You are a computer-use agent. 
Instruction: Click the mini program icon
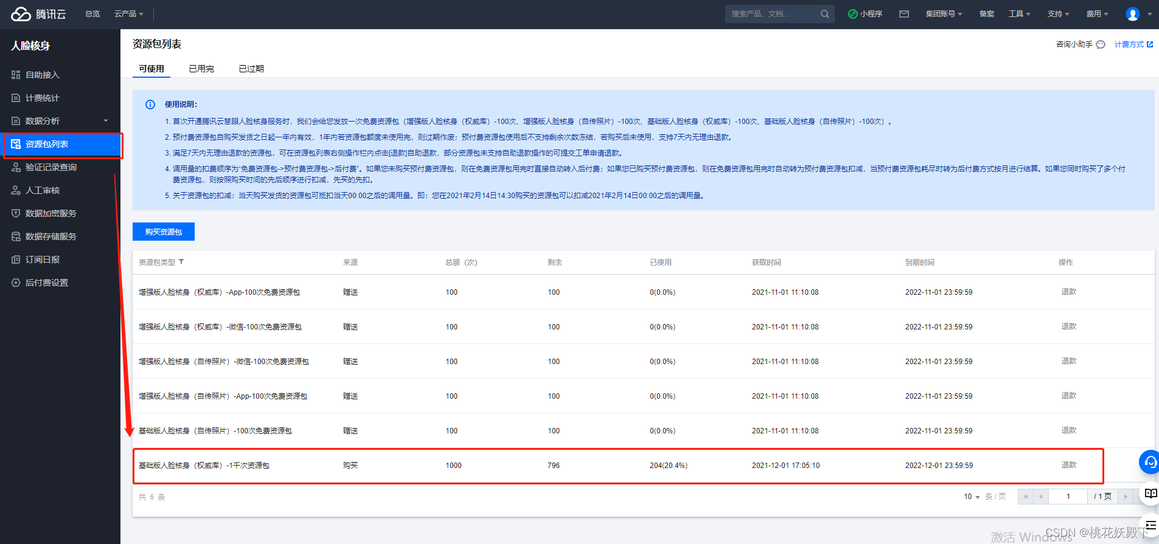(853, 14)
